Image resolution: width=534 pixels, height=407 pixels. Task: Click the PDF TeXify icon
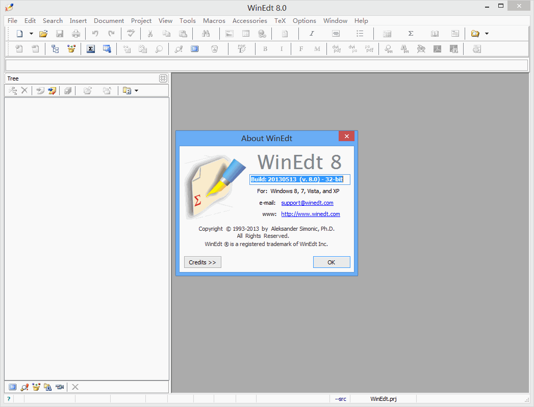tap(242, 49)
